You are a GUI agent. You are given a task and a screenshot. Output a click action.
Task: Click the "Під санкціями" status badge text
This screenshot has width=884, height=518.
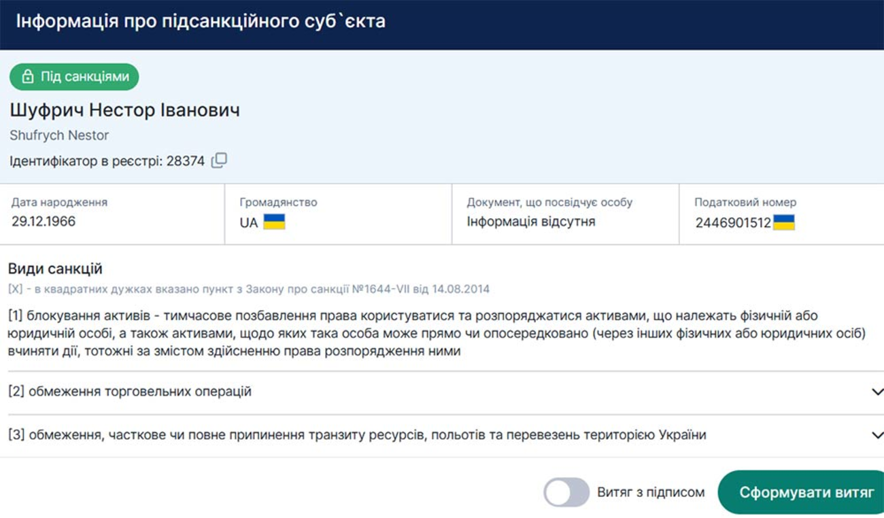(84, 77)
